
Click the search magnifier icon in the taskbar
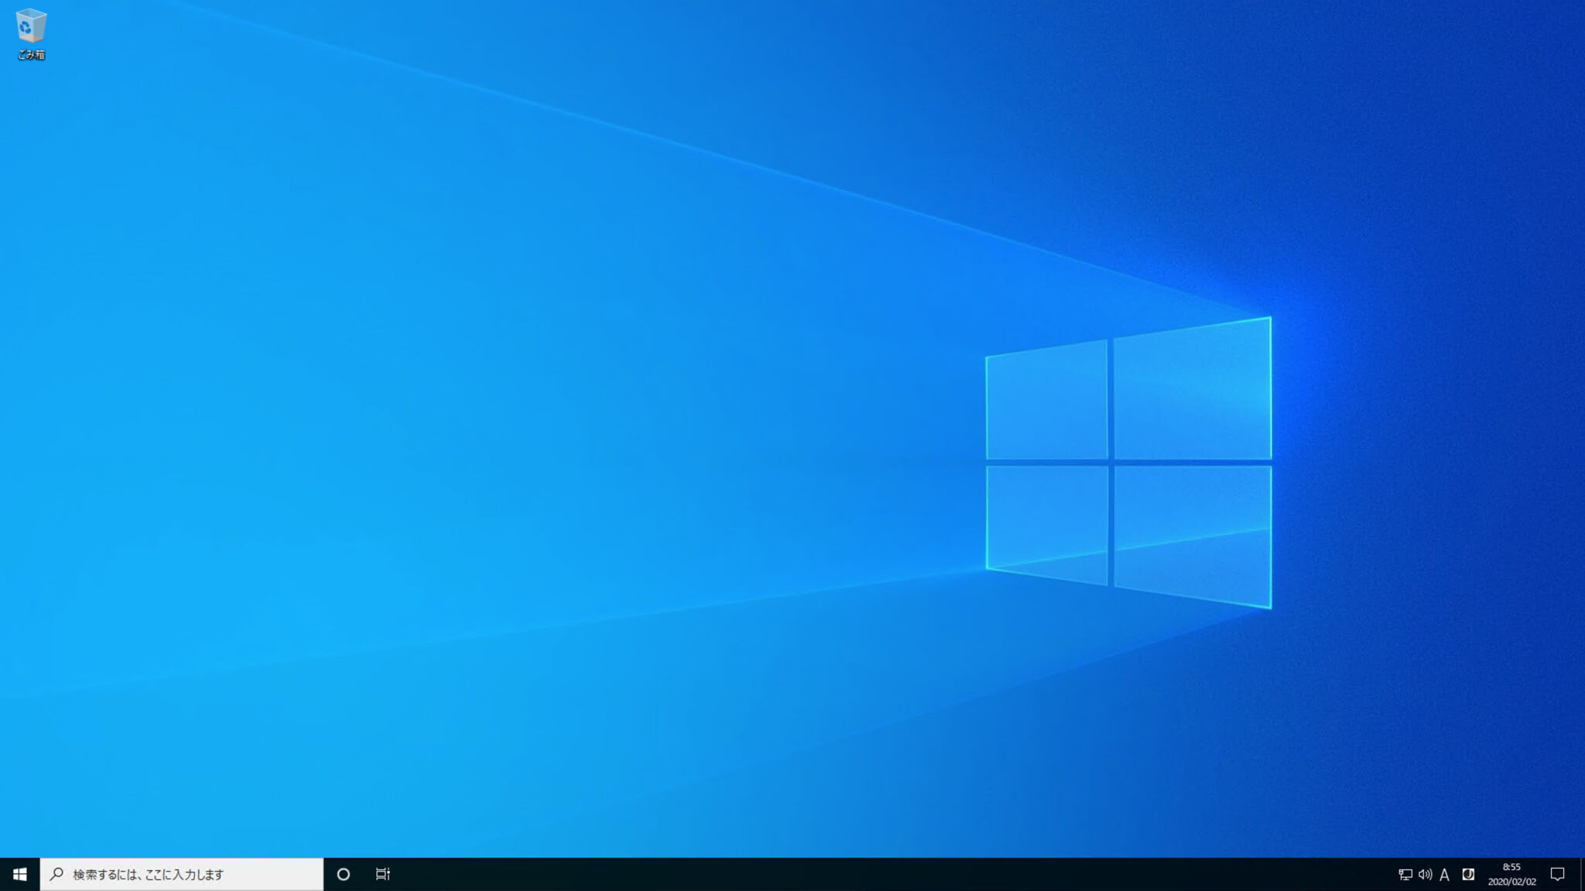(x=55, y=874)
